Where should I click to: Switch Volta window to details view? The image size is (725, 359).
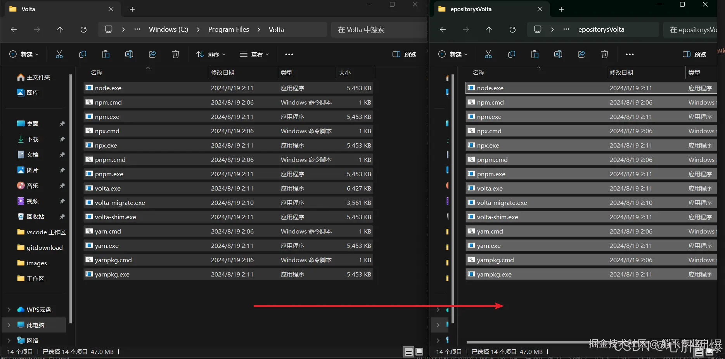click(409, 352)
